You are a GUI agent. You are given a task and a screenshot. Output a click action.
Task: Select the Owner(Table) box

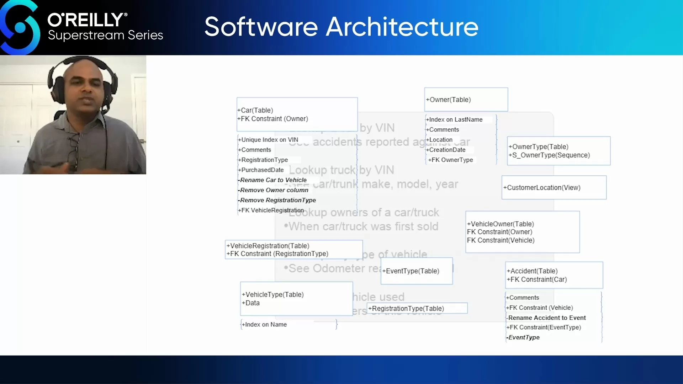[x=466, y=100]
